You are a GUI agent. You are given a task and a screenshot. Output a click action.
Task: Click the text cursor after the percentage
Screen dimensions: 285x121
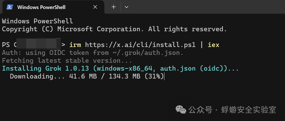pos(164,76)
